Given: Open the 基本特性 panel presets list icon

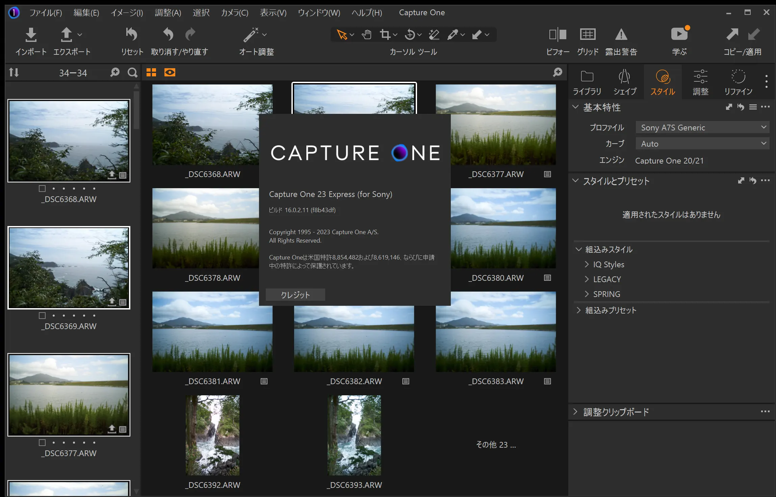Looking at the screenshot, I should [753, 107].
